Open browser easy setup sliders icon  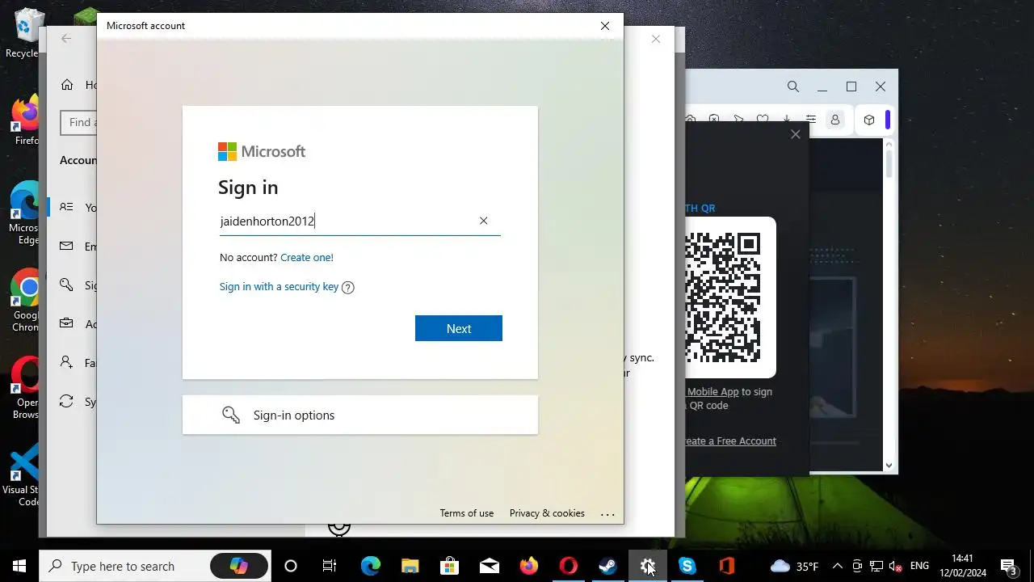tap(810, 120)
